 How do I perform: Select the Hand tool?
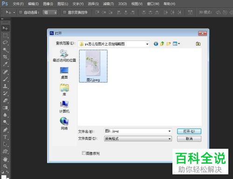[5, 159]
